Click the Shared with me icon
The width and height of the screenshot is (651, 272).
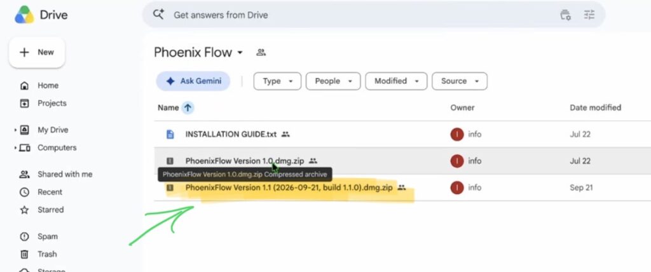pos(25,174)
